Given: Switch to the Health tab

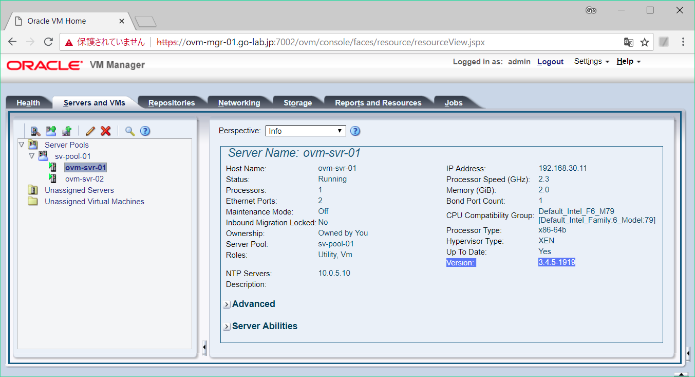Looking at the screenshot, I should point(28,103).
